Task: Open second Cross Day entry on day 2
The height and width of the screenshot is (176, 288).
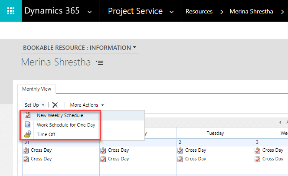Action: click(196, 159)
